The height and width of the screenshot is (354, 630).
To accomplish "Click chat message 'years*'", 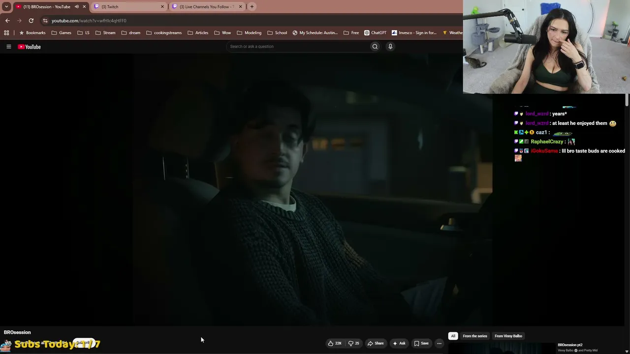I will click(560, 114).
